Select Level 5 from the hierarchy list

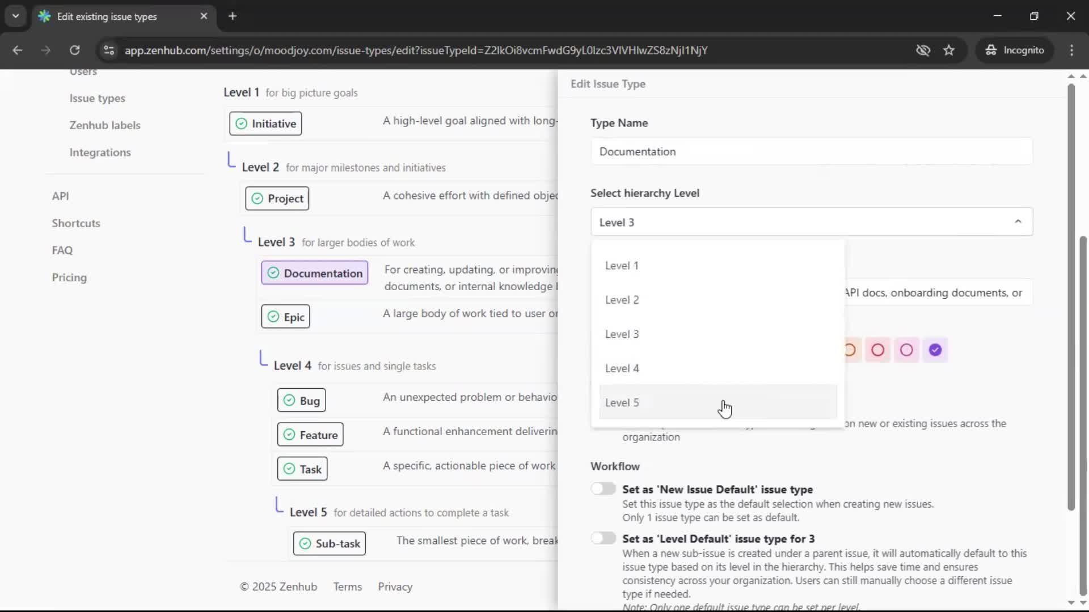(622, 402)
